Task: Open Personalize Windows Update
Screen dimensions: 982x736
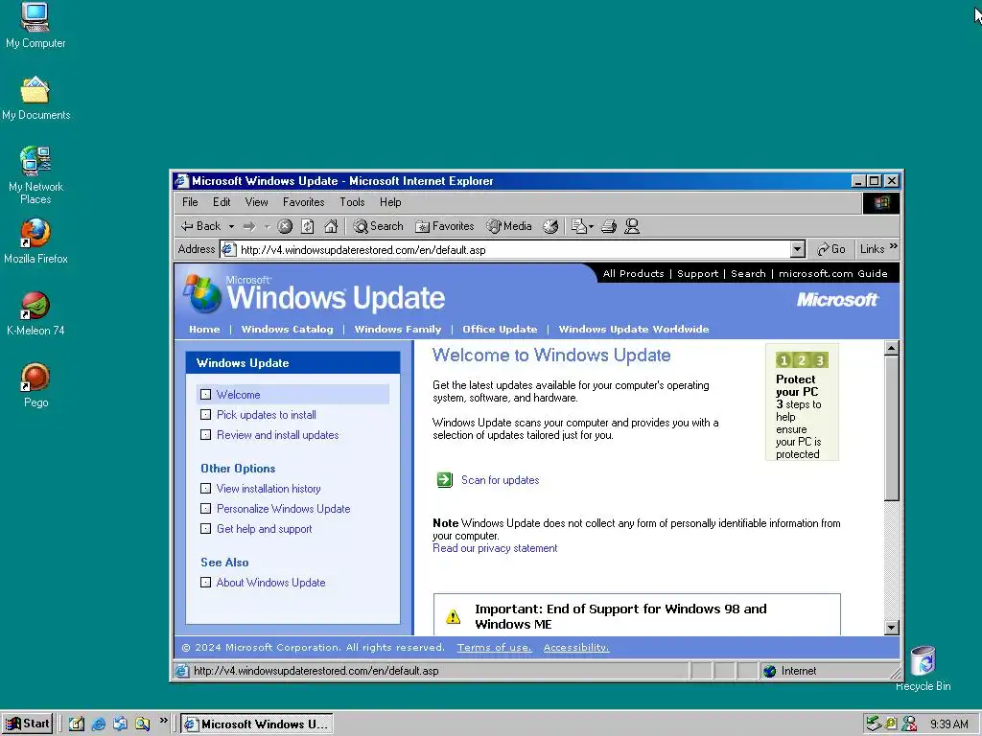Action: coord(283,509)
